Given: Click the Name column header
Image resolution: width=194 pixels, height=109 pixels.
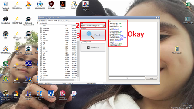Looking at the screenshot, I should tap(45, 26).
